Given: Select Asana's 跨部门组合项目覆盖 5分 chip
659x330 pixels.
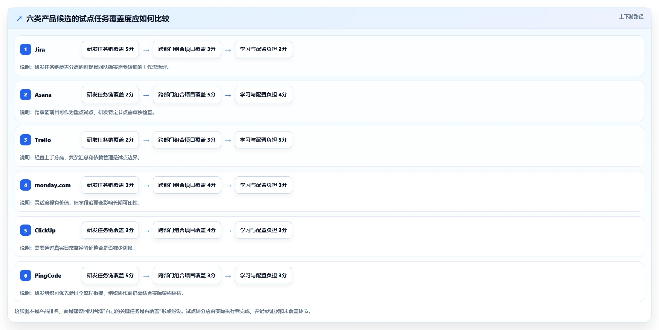Looking at the screenshot, I should 187,95.
